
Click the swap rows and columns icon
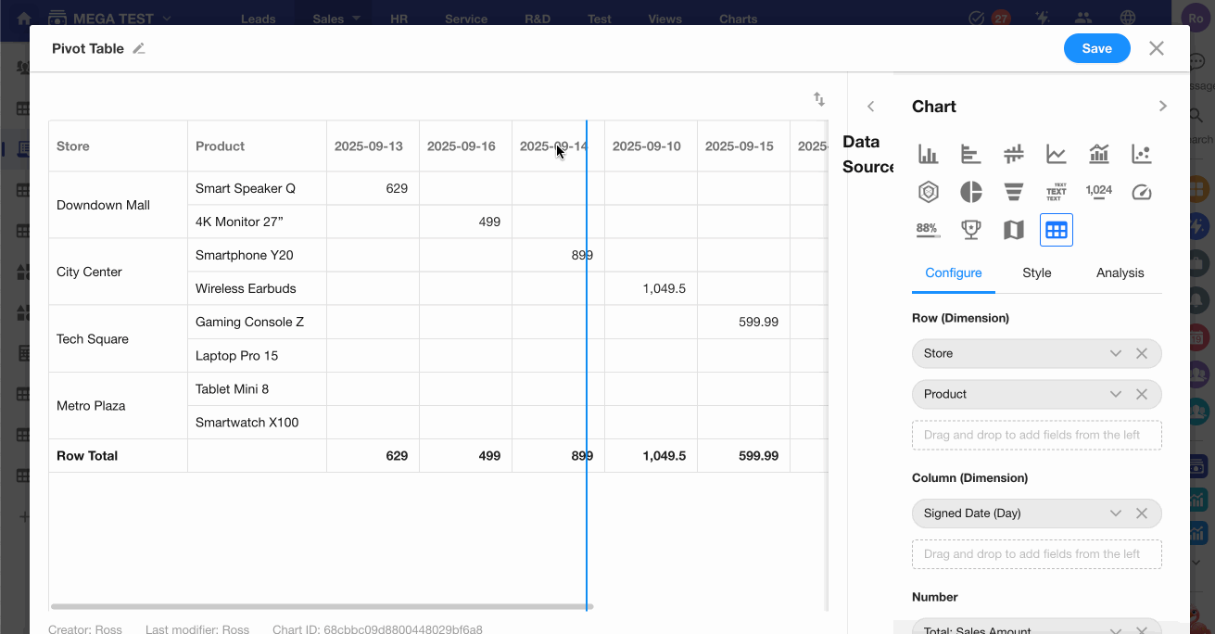pos(819,99)
